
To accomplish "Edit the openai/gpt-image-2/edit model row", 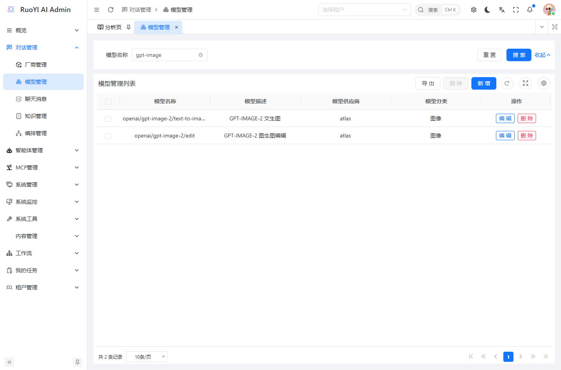I will pyautogui.click(x=505, y=136).
